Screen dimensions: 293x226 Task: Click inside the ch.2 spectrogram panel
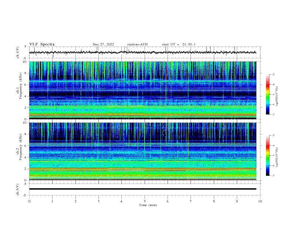click(x=142, y=151)
